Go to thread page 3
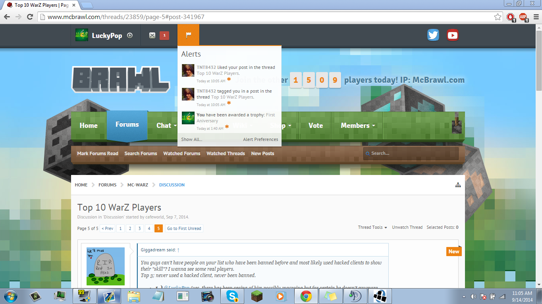Viewport: 542px width, 304px height. click(x=139, y=228)
